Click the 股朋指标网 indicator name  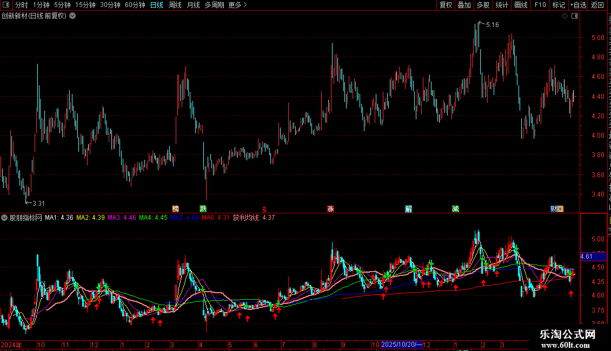point(26,218)
